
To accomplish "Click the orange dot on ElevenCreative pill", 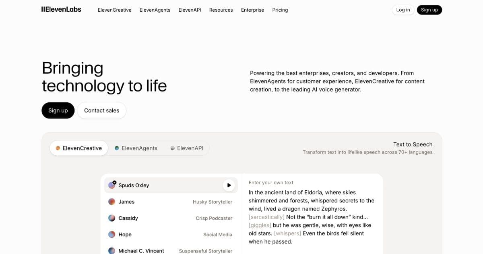I will coord(57,148).
